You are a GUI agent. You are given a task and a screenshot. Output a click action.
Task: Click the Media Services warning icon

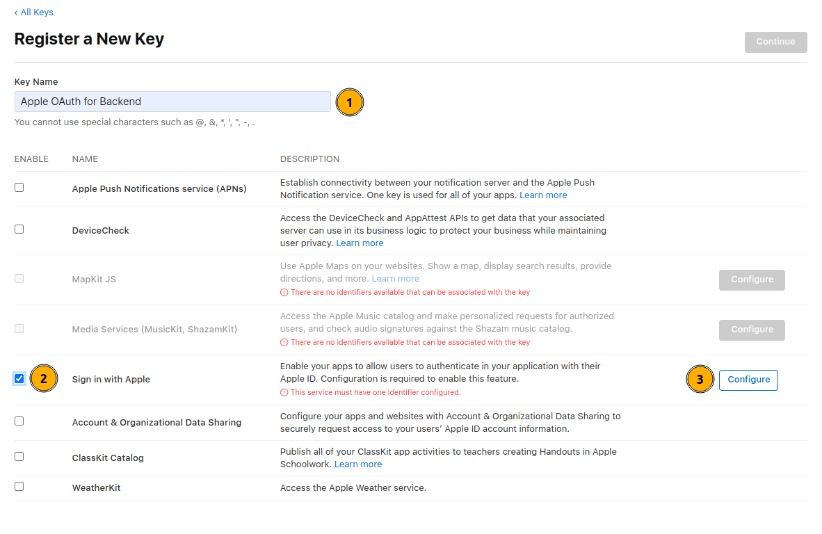point(284,343)
